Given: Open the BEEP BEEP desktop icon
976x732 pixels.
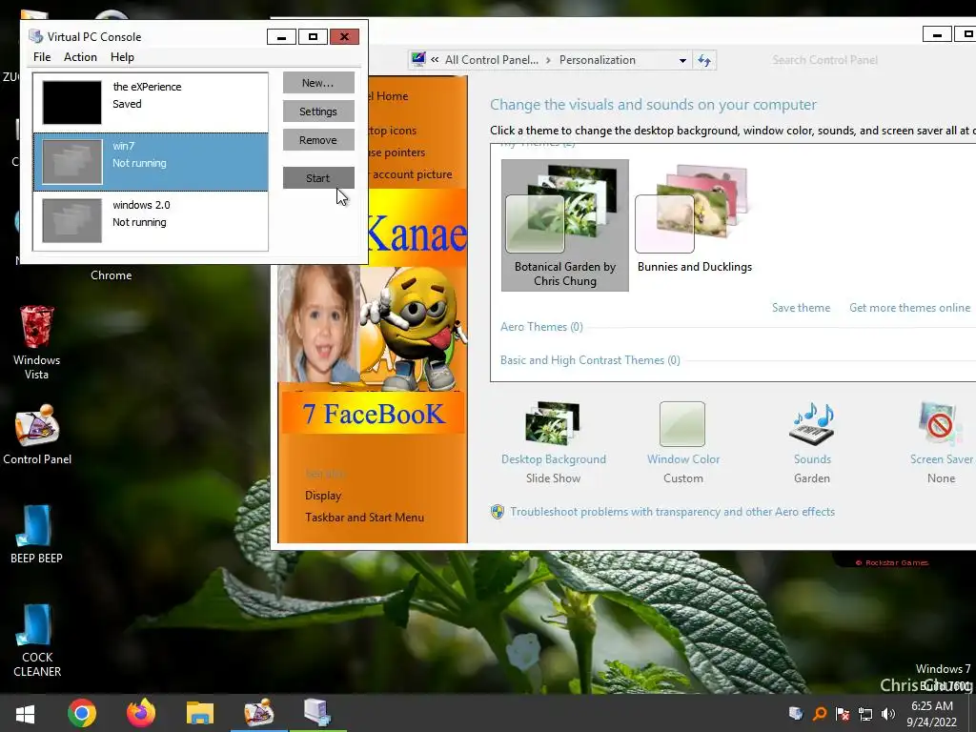Looking at the screenshot, I should pyautogui.click(x=36, y=534).
